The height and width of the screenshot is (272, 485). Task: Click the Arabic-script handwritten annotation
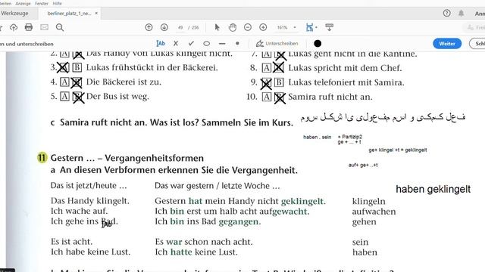pos(383,117)
